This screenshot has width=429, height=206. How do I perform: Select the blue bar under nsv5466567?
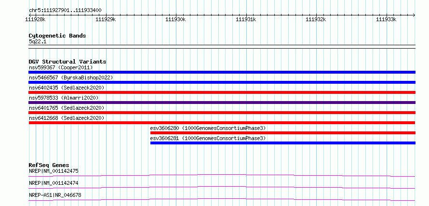(x=222, y=82)
